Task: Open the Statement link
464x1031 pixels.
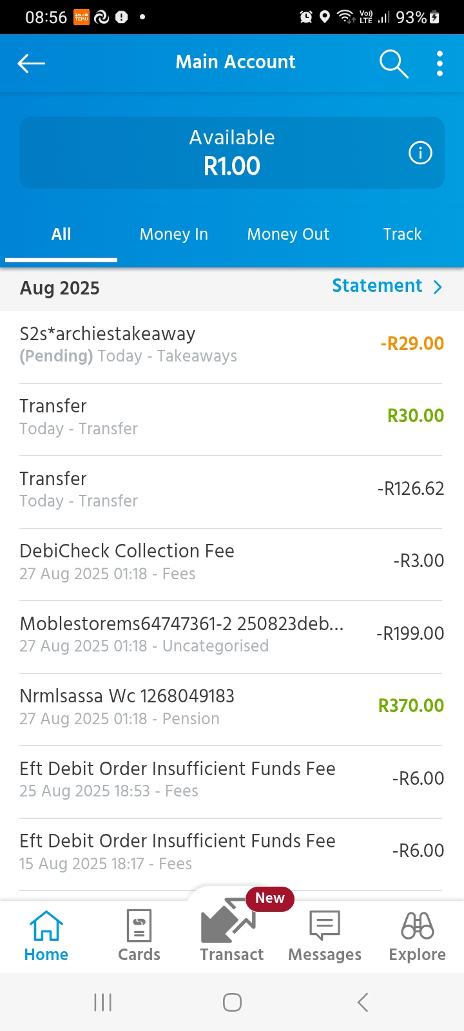Action: 377,286
